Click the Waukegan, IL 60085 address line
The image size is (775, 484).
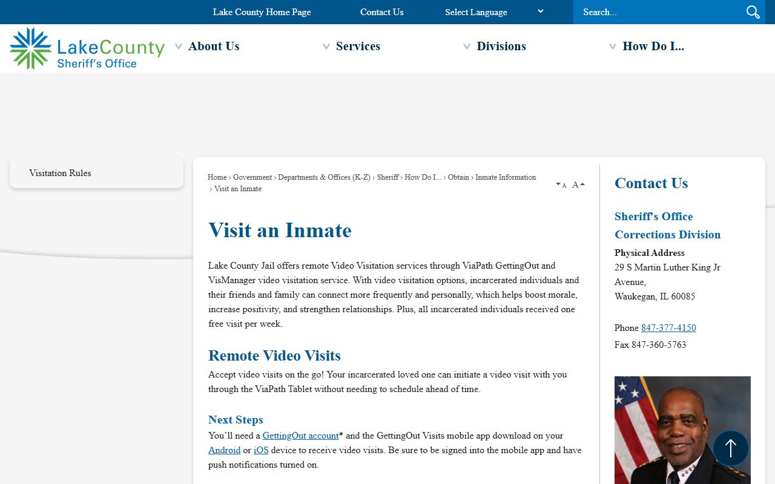655,296
